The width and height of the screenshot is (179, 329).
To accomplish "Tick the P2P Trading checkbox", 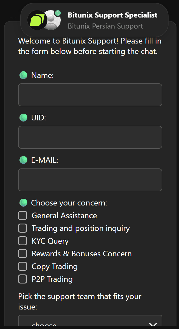I will [23, 279].
